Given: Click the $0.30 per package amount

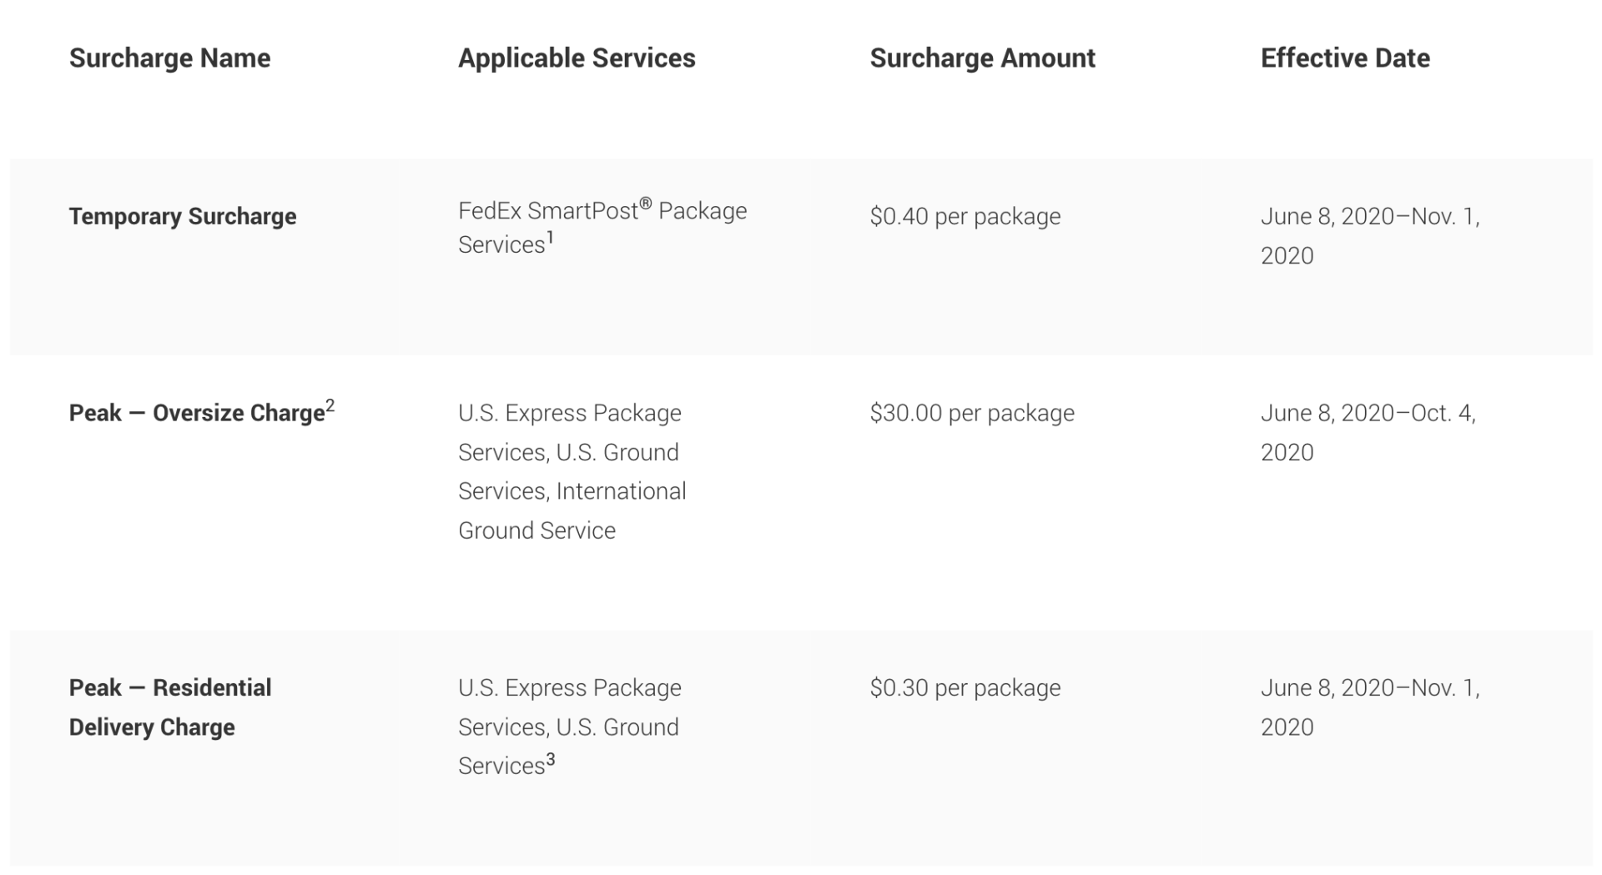Looking at the screenshot, I should coord(965,688).
